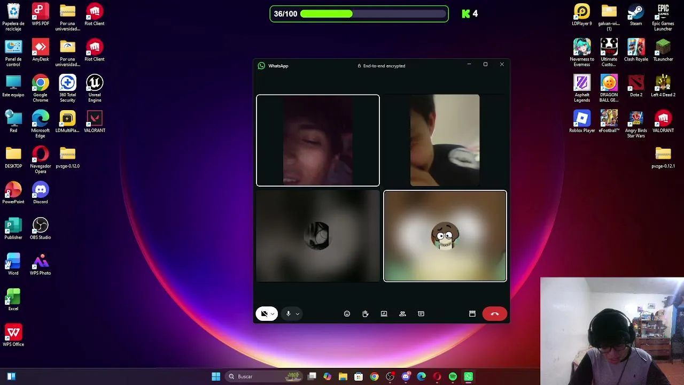
Task: Launch Word from the desktop
Action: [x=13, y=264]
